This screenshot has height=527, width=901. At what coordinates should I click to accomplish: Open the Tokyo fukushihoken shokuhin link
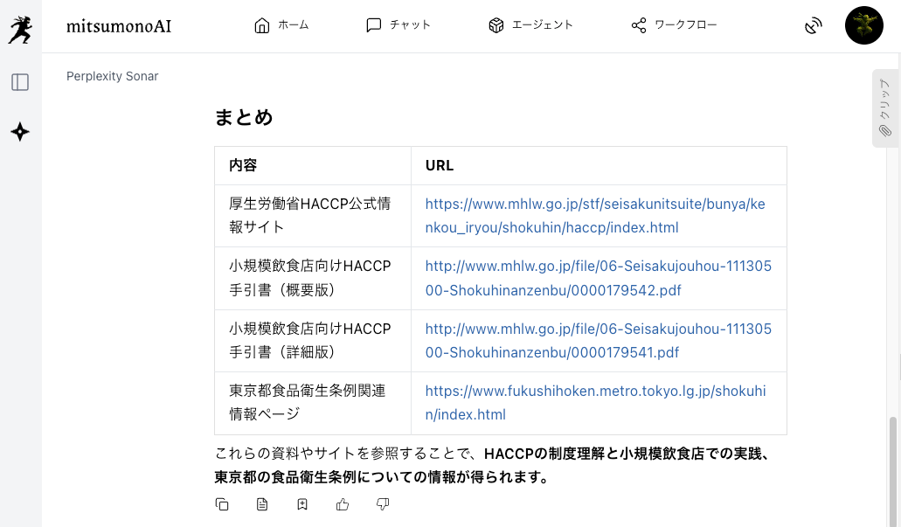point(594,403)
